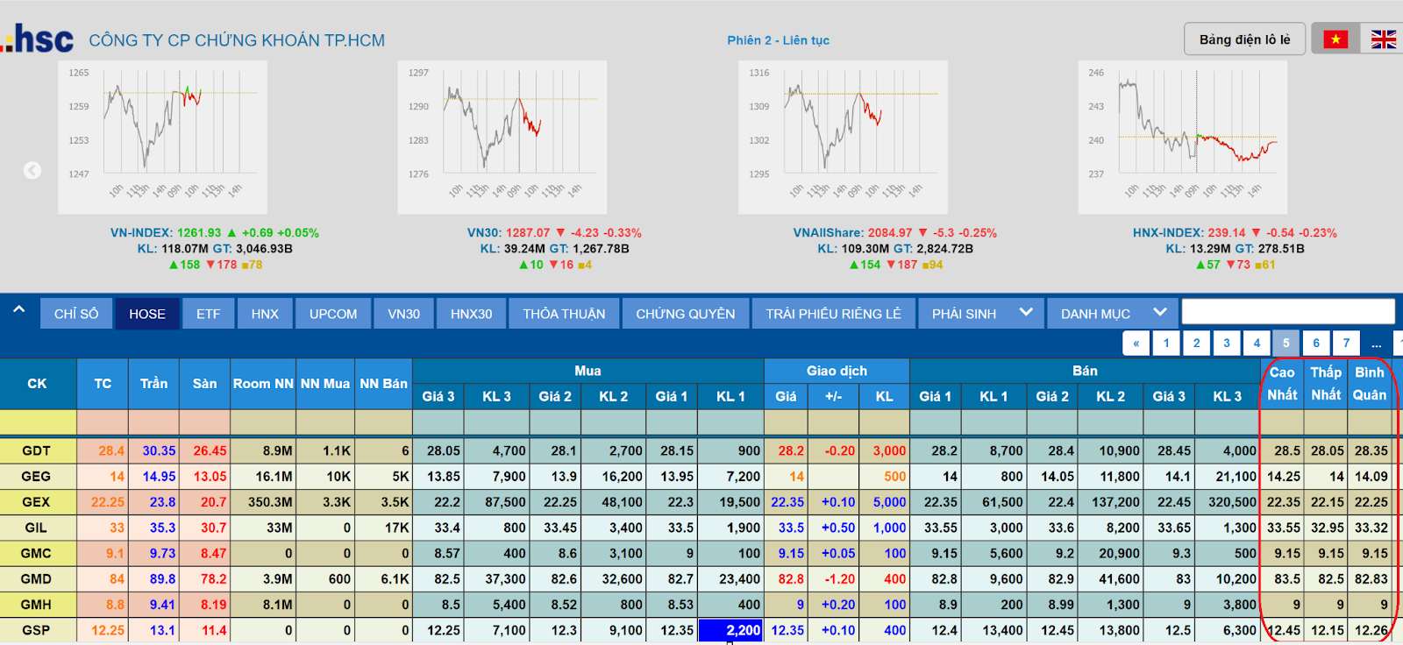This screenshot has height=645, width=1403.
Task: Click the Room NN column header
Action: (x=263, y=384)
